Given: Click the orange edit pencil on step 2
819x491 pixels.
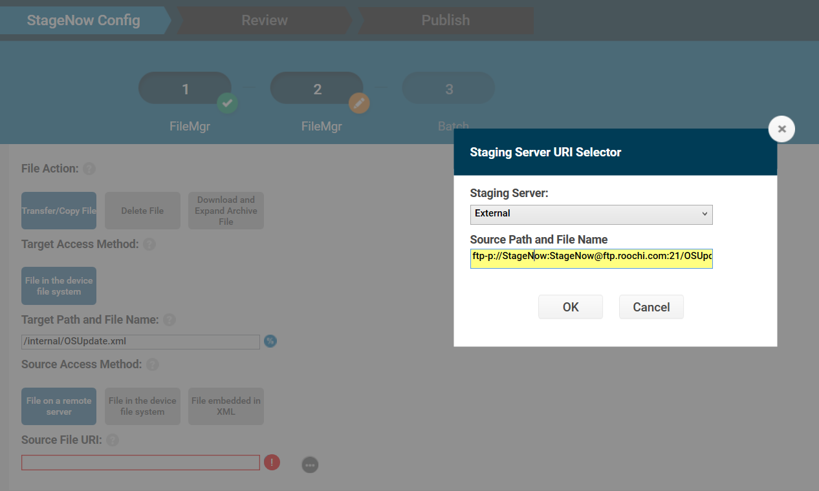Looking at the screenshot, I should 359,103.
